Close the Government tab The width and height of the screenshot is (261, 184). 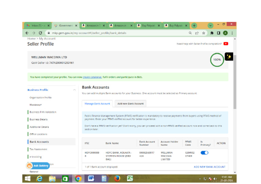point(76,25)
